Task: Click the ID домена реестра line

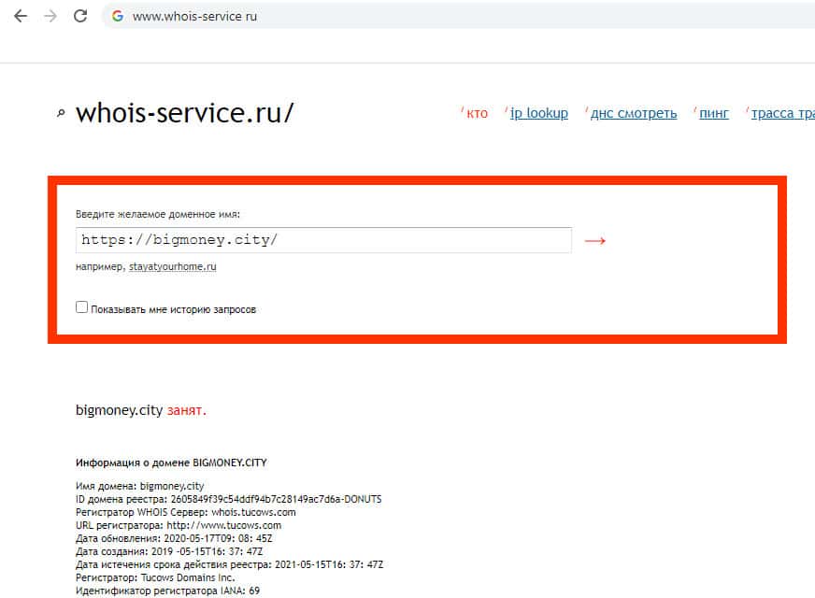Action: [x=229, y=499]
